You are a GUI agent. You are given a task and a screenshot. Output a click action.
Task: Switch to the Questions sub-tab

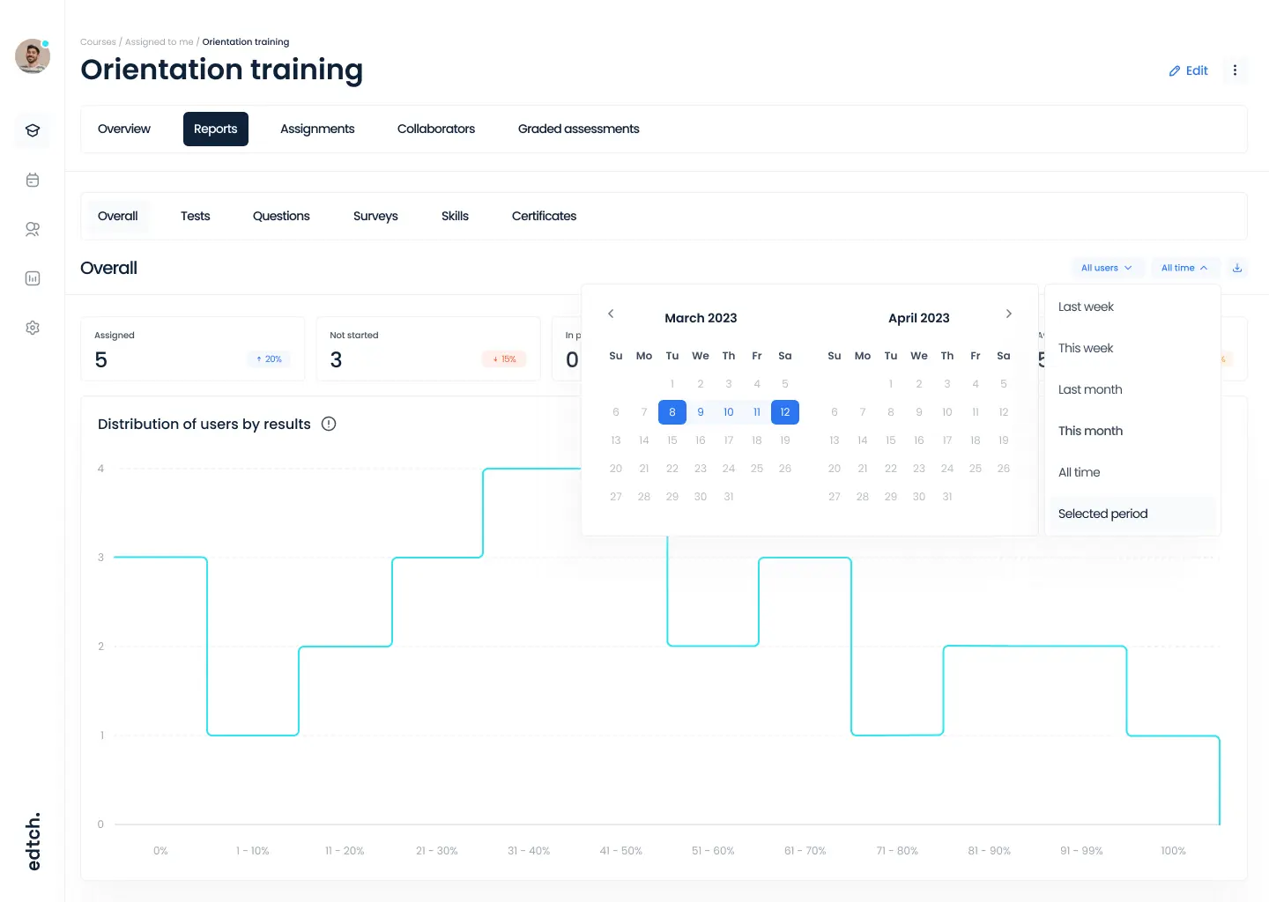[281, 216]
